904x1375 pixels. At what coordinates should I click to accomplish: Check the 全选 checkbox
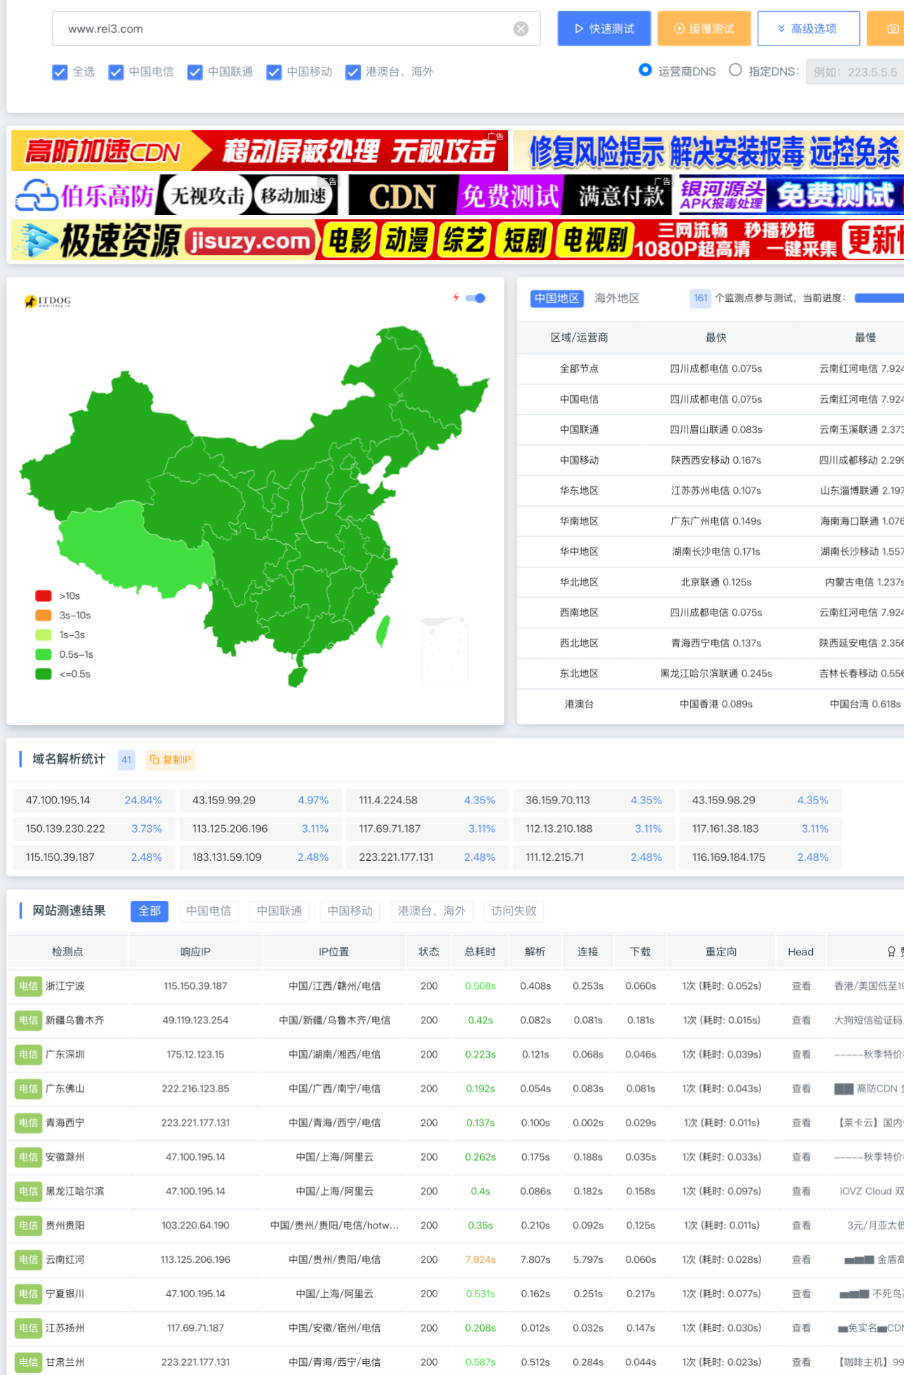pos(60,71)
